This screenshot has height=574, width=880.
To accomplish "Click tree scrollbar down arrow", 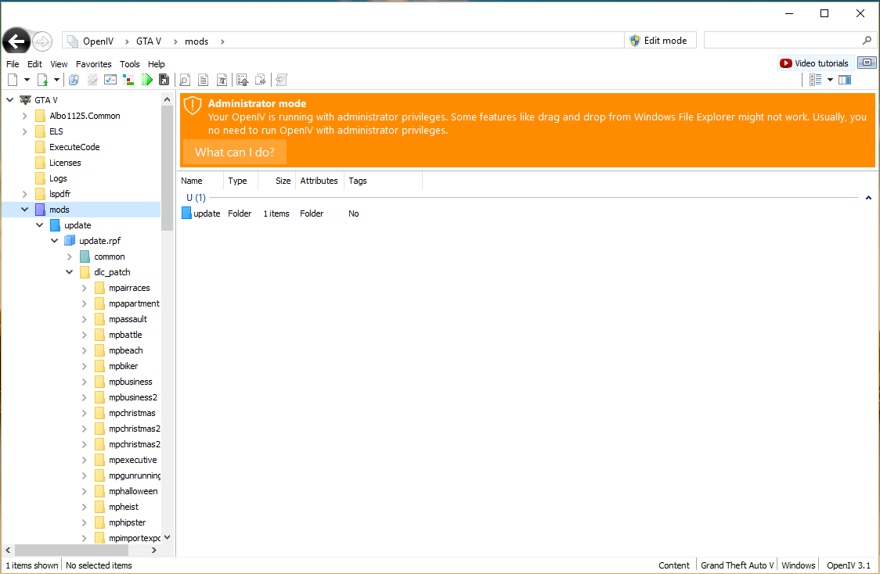I will (x=167, y=537).
